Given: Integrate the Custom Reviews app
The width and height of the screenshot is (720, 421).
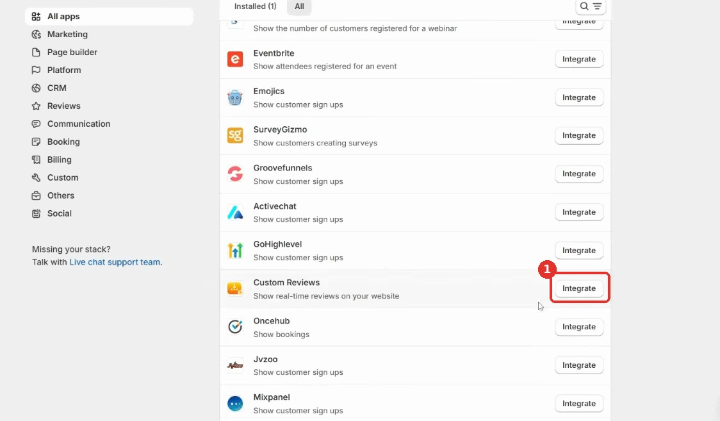Looking at the screenshot, I should click(579, 288).
